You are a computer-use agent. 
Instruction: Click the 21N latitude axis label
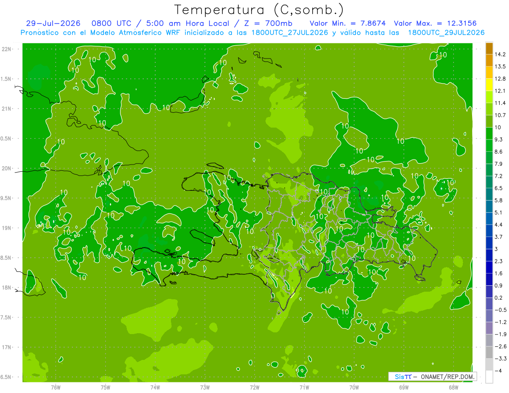(x=6, y=109)
